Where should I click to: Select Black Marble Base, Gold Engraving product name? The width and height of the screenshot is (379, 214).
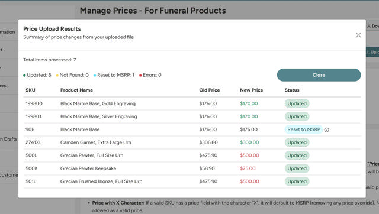[98, 103]
